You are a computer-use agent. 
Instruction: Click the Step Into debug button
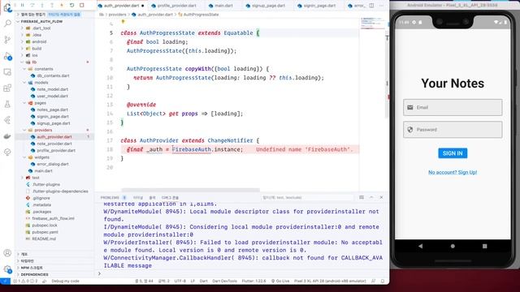(x=42, y=6)
